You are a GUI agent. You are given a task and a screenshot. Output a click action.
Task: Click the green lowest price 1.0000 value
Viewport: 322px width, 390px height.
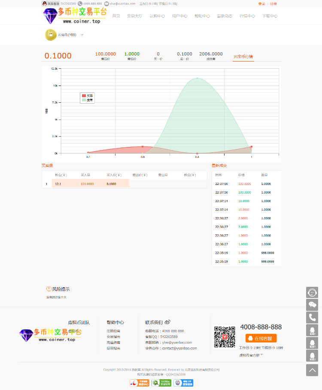point(132,54)
